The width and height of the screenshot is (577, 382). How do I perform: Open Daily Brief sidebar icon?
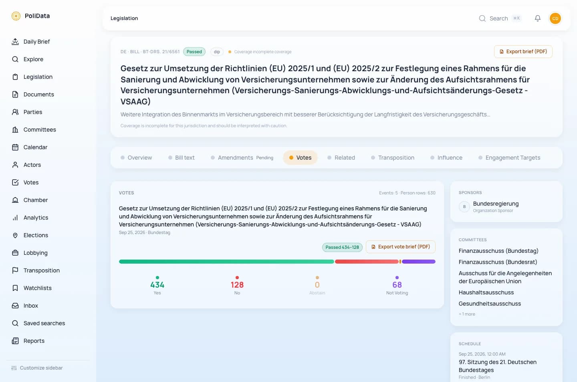coord(15,42)
